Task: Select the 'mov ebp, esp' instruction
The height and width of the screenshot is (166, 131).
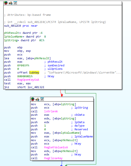Action: point(17,51)
